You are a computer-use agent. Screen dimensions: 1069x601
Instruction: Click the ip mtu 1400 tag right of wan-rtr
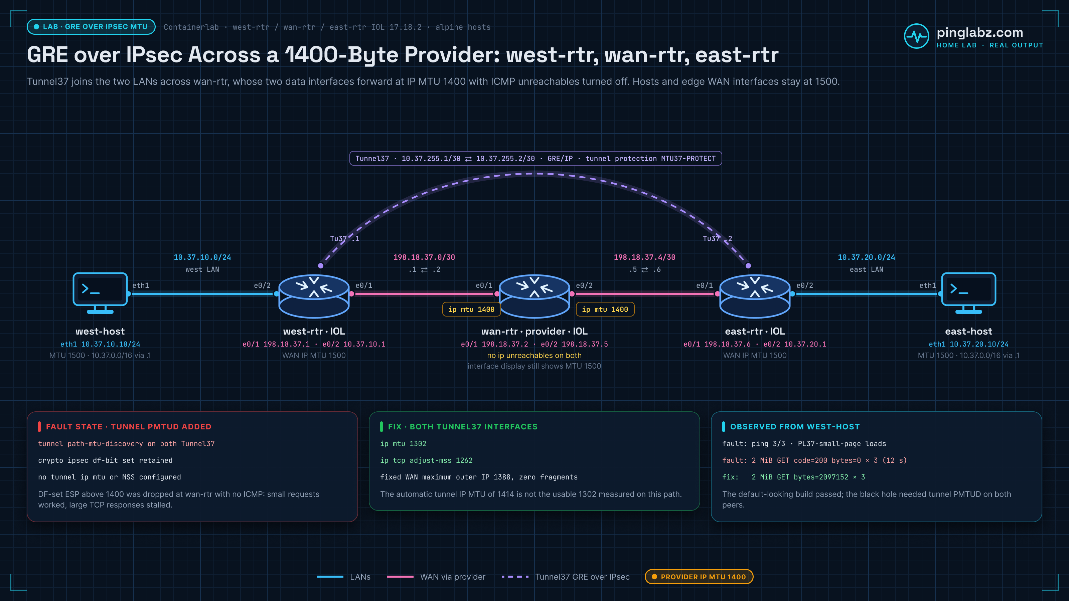[605, 310]
